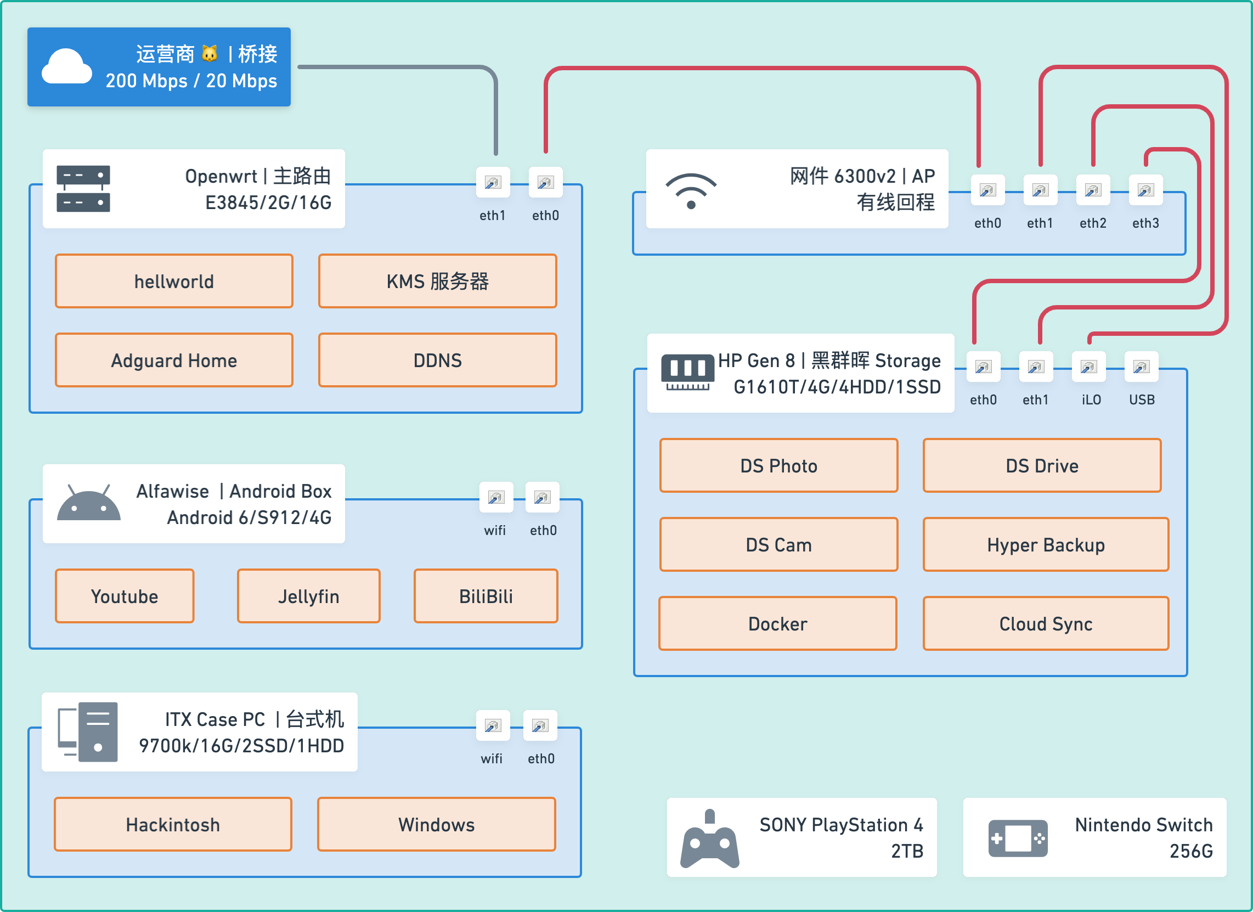Click the Android robot icon

coord(88,503)
